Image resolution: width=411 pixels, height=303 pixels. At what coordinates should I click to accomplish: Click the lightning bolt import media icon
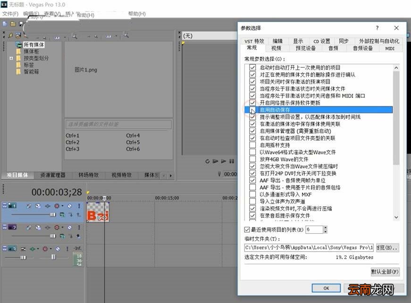click(10, 35)
